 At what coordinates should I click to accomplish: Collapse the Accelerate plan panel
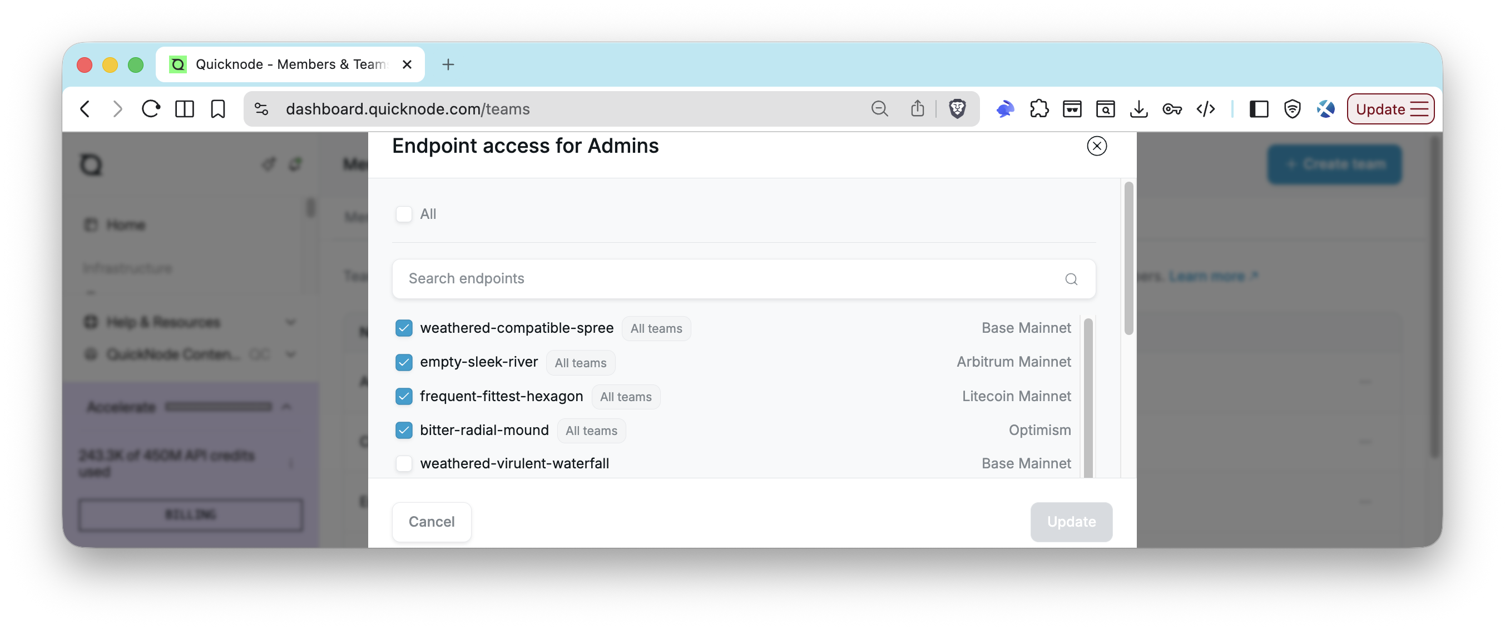click(286, 407)
